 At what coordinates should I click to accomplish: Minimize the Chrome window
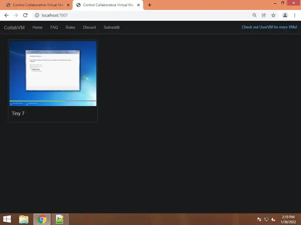[275, 3]
